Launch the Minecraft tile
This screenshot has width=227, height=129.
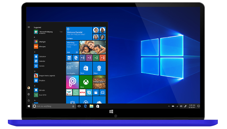(x=99, y=82)
